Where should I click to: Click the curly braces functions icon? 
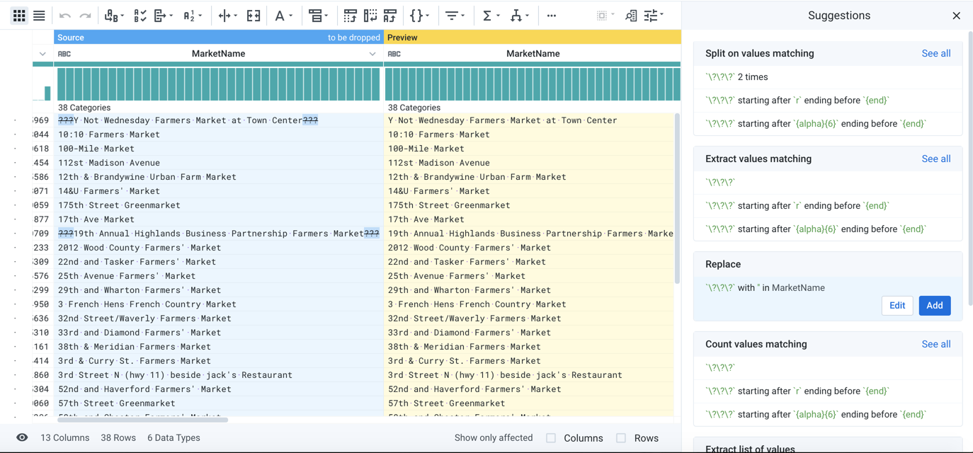point(417,15)
